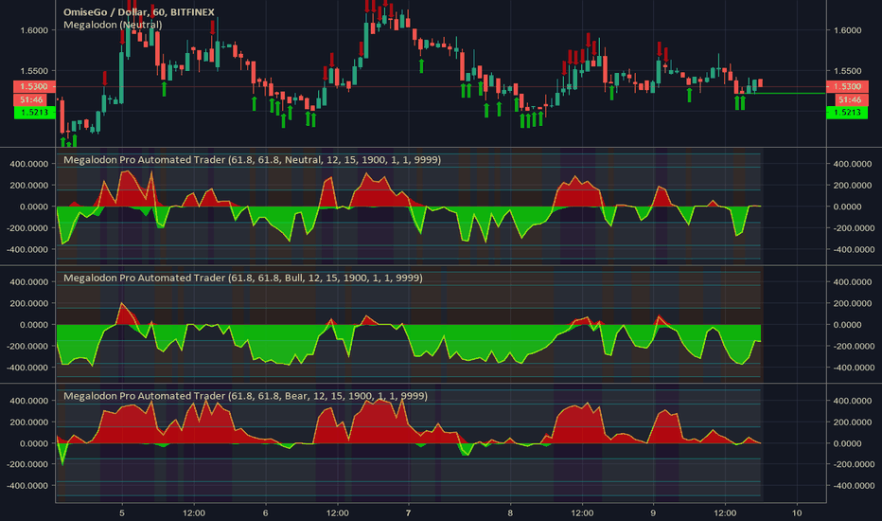The image size is (882, 521).
Task: Select the Megalodon Pro Automated Trader Neutral legend
Action: (252, 160)
